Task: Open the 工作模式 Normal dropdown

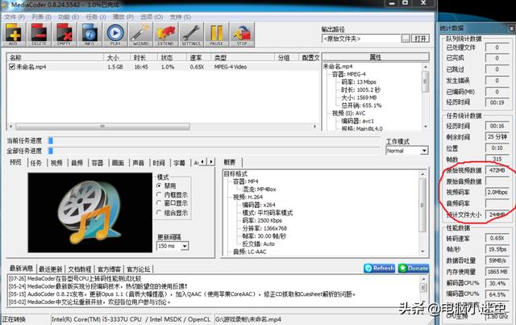Action: point(407,151)
